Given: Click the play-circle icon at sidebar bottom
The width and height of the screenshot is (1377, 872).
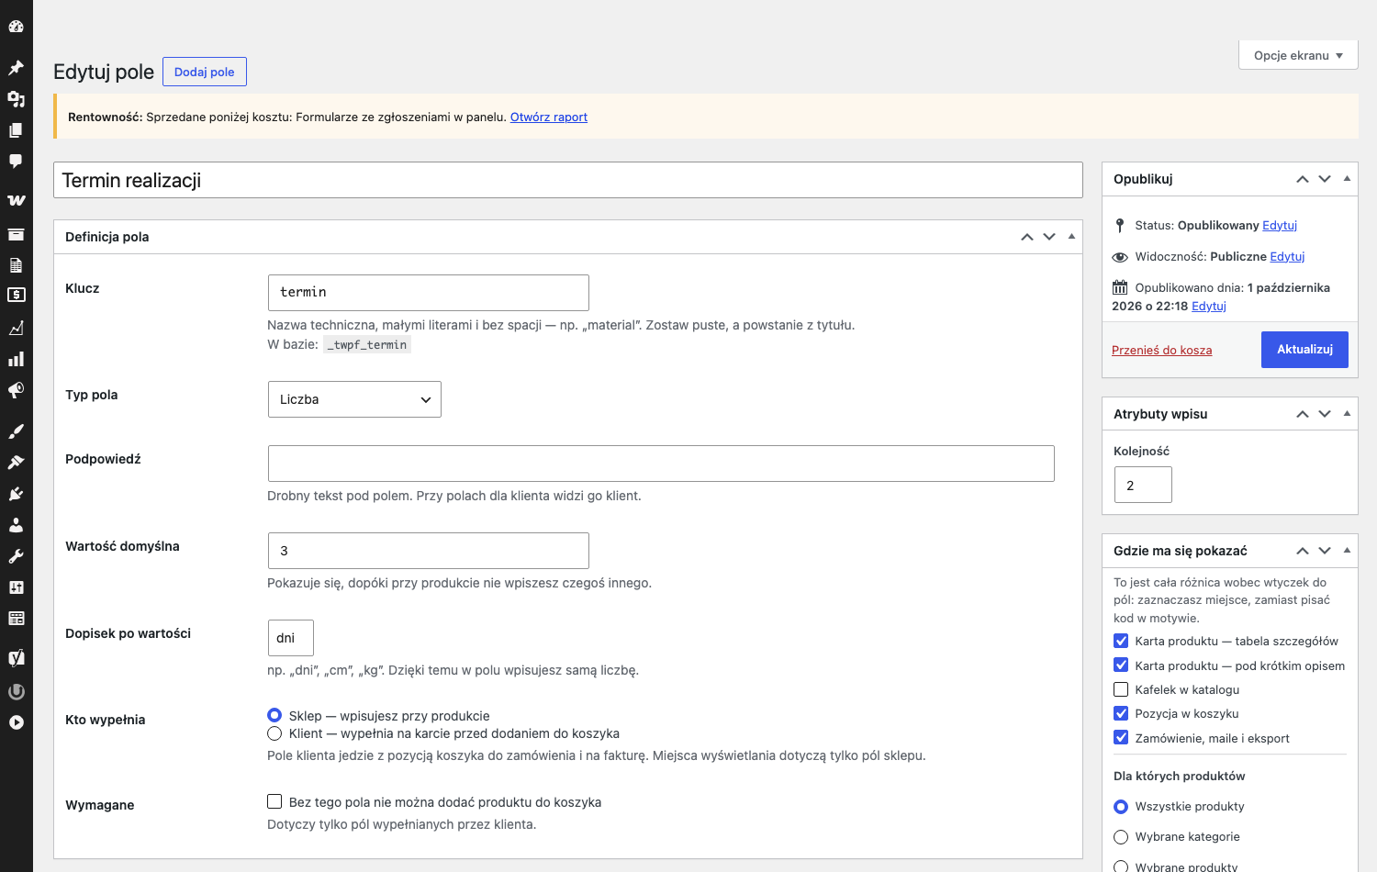Looking at the screenshot, I should pyautogui.click(x=16, y=722).
